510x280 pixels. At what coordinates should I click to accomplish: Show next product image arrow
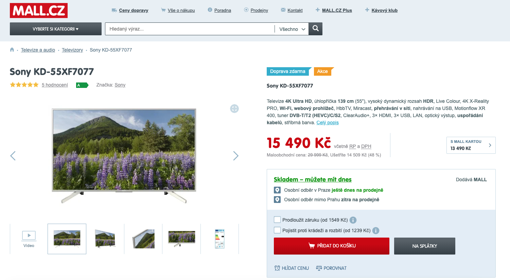click(x=236, y=156)
